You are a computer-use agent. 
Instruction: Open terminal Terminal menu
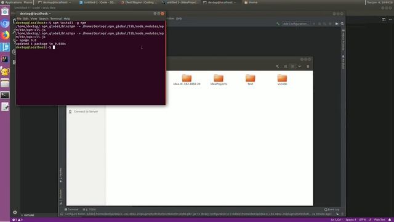pyautogui.click(x=56, y=18)
